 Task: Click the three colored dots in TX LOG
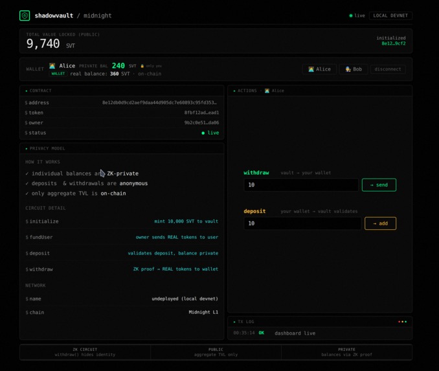click(402, 322)
